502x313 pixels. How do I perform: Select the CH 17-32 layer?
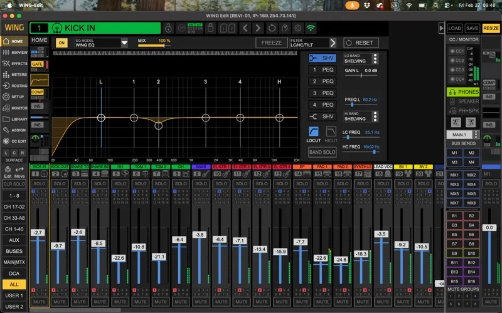14,207
